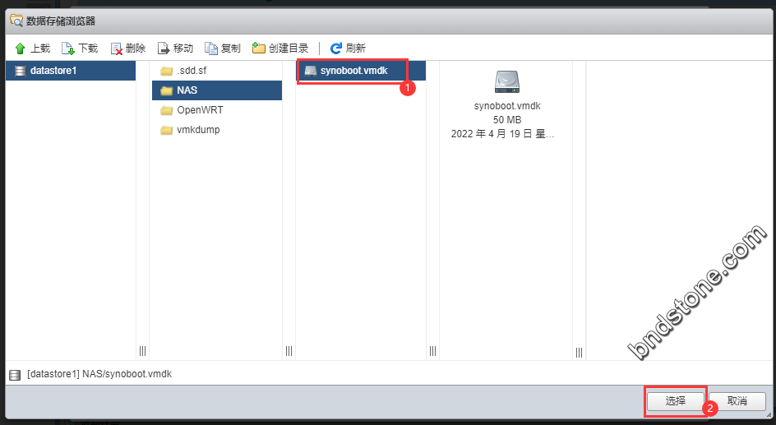Screen dimensions: 776x425
Task: Click the Select (选择) button
Action: (676, 401)
